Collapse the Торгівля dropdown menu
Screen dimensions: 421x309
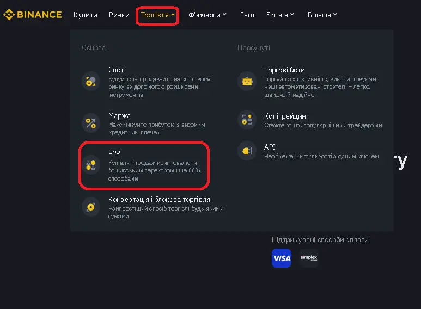pos(157,15)
